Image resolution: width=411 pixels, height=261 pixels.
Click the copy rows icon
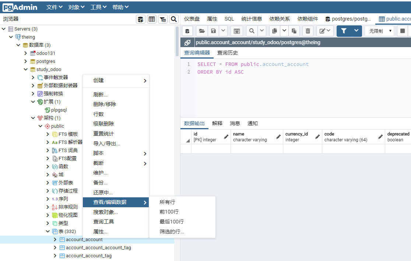(x=274, y=31)
